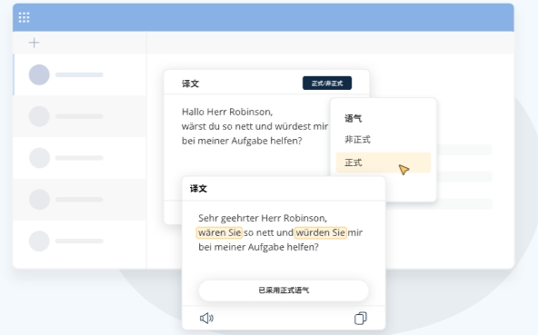Click highlighted phrase "wären Sie"
Screen dimensions: 538x335
[220, 232]
